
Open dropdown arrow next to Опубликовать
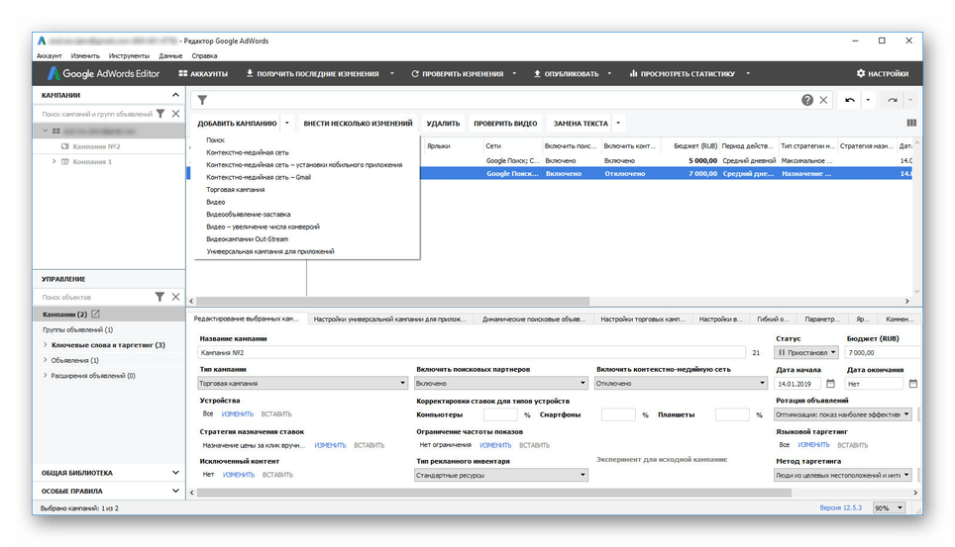[x=609, y=73]
